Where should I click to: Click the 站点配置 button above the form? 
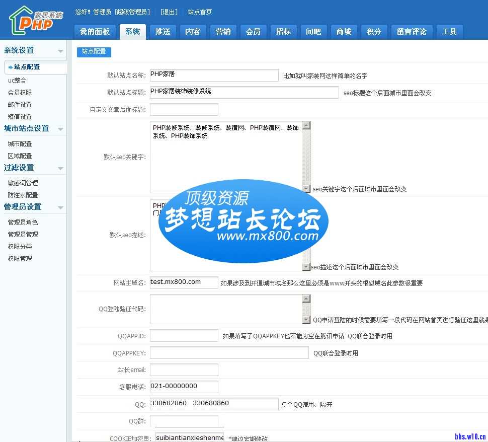(x=94, y=52)
